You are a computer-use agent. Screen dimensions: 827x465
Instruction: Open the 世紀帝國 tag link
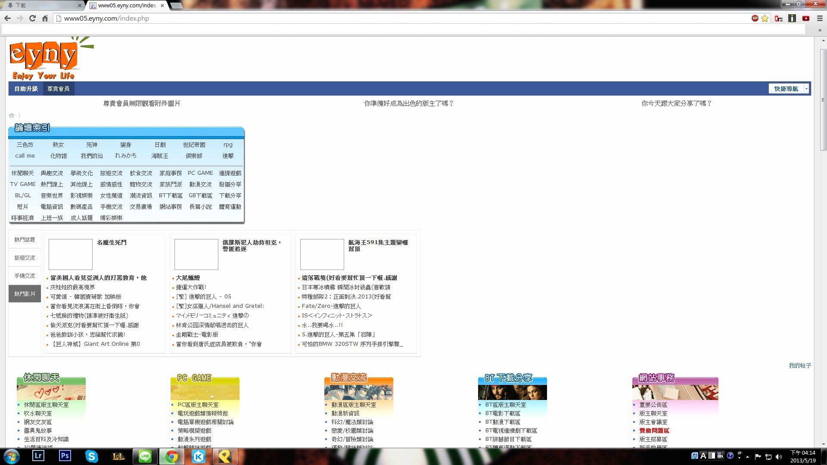[194, 145]
